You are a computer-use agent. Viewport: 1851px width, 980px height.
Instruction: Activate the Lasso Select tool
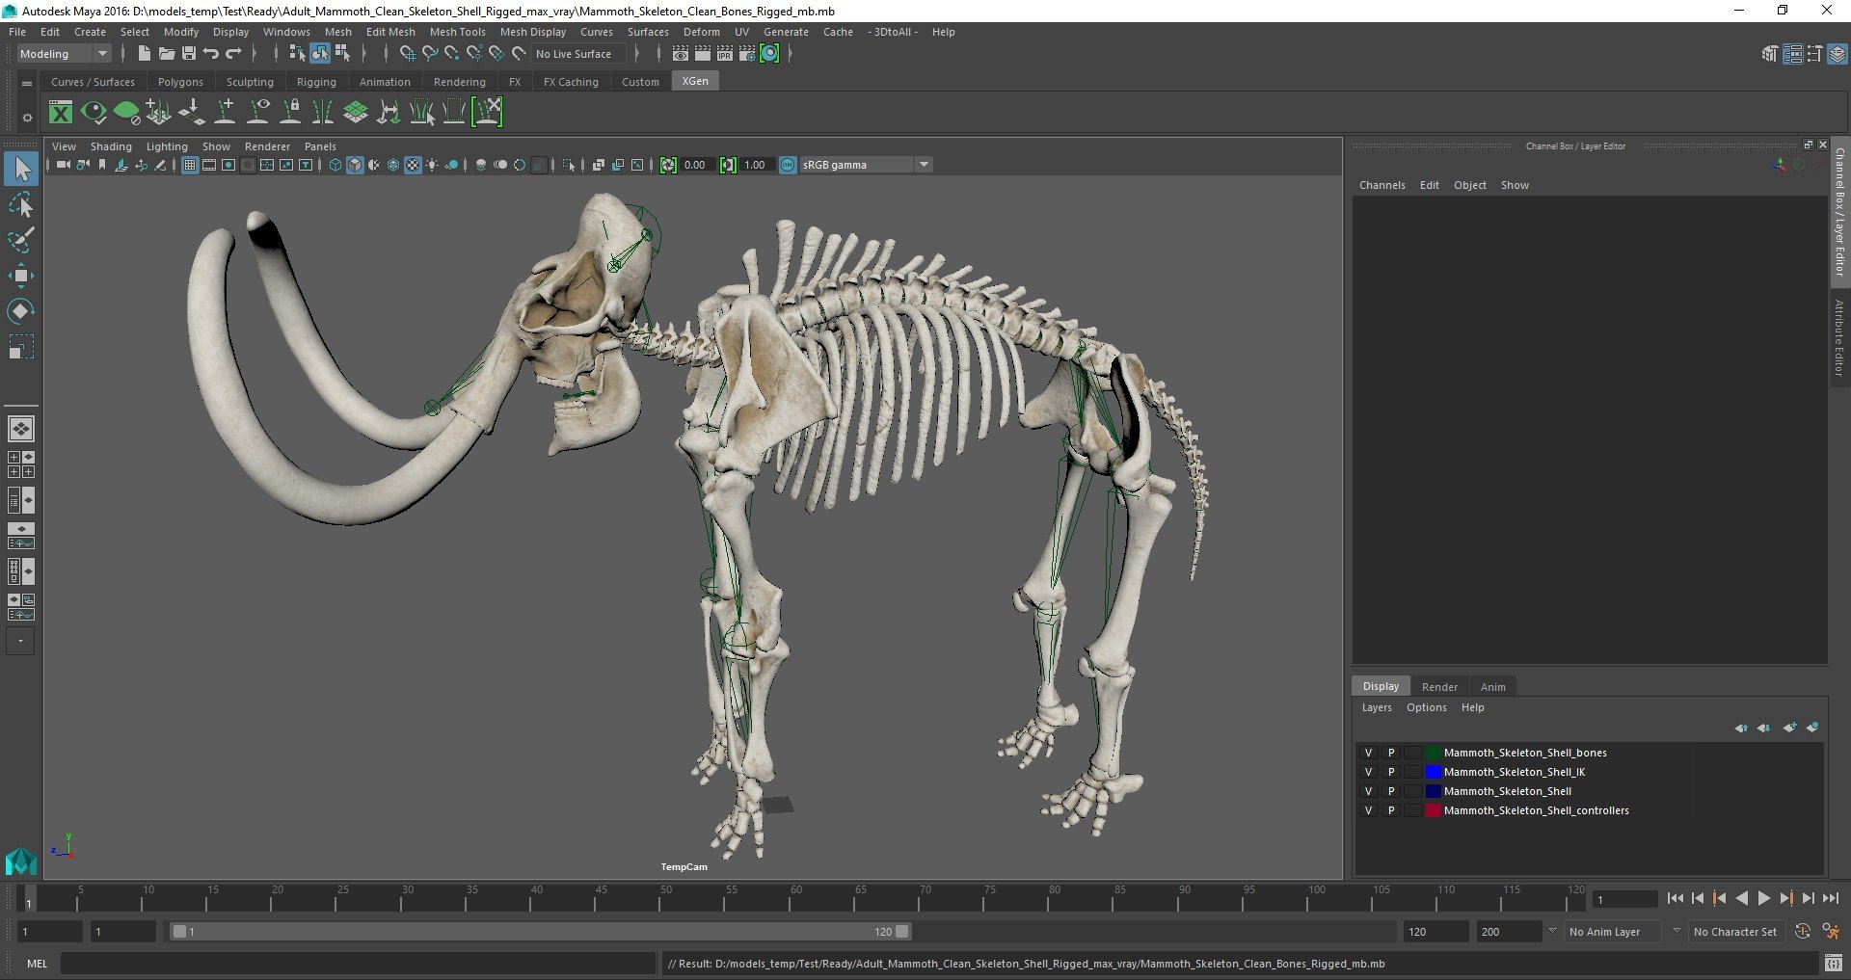(21, 205)
